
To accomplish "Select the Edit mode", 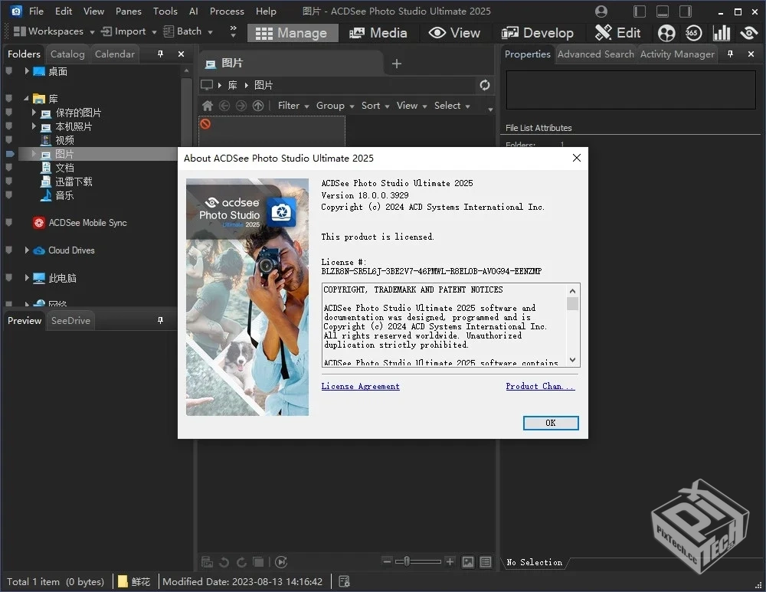I will (x=619, y=33).
